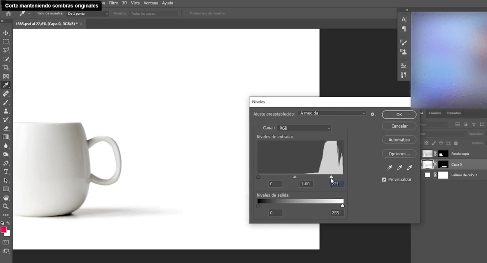The width and height of the screenshot is (487, 263).
Task: Open preset options gear in Niveles dialog
Action: (x=373, y=114)
